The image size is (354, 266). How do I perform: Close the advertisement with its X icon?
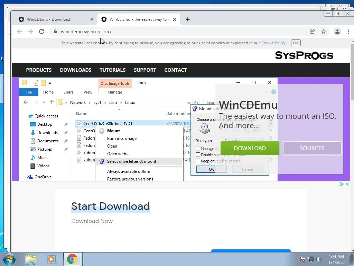347,184
